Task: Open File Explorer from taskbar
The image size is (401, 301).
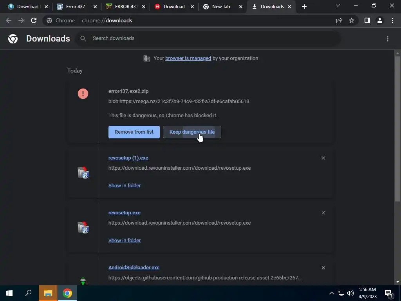Action: point(48,293)
